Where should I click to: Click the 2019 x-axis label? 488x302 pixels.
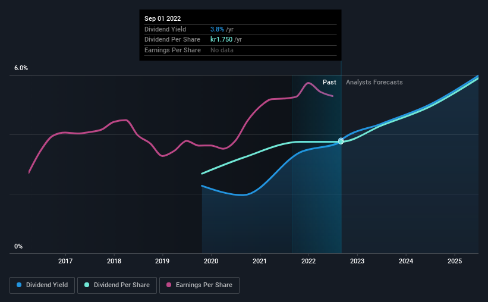click(x=162, y=261)
